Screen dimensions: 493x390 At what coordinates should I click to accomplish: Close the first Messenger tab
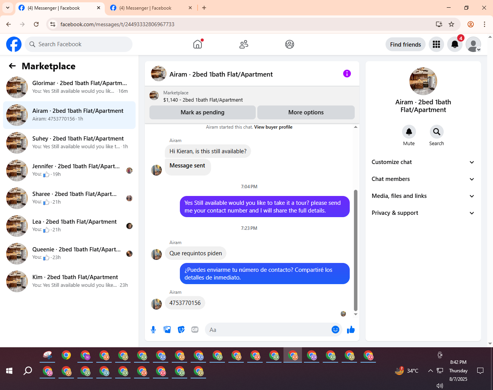(x=99, y=8)
